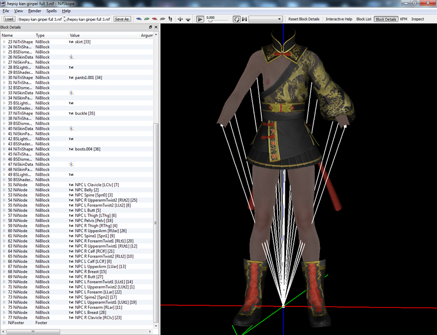The height and width of the screenshot is (335, 437).
Task: Toggle the KFM panel
Action: click(404, 19)
